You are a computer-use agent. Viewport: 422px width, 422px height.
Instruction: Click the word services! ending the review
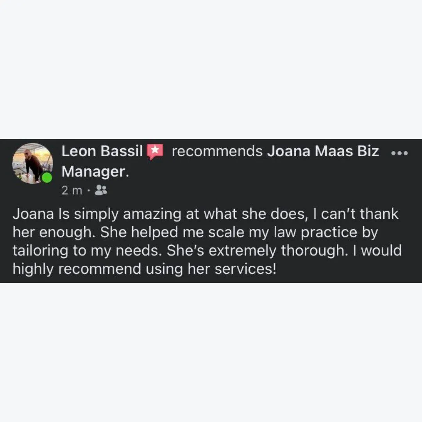click(245, 269)
